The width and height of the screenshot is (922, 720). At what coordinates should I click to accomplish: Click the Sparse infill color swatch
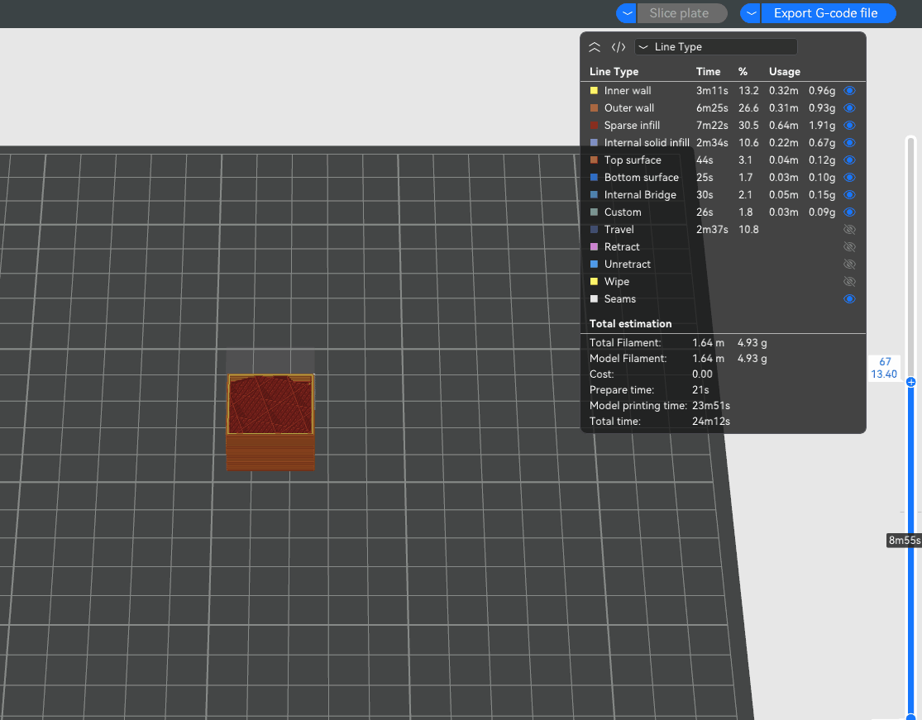[x=594, y=126]
